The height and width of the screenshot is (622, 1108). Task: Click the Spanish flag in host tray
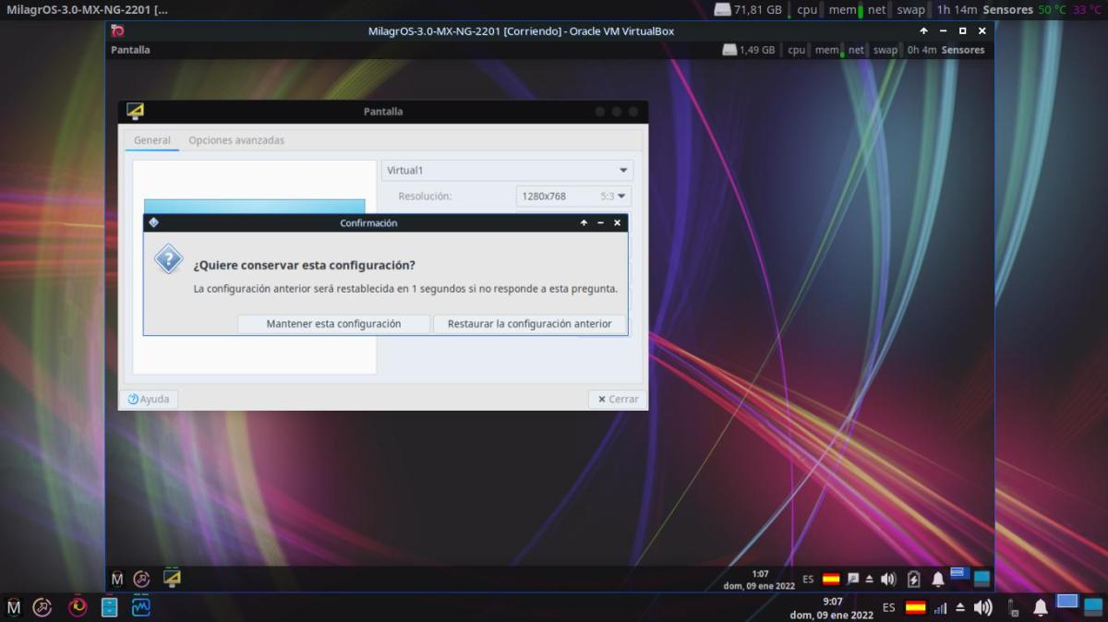[x=915, y=607]
